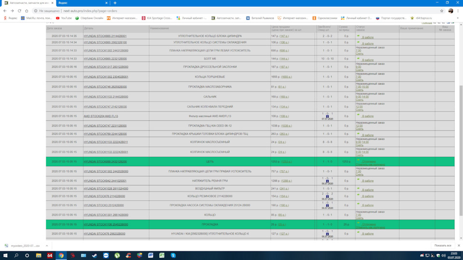Viewport: 463px width, 260px height.
Task: Open uTorrent from the taskbar
Action: click(117, 255)
